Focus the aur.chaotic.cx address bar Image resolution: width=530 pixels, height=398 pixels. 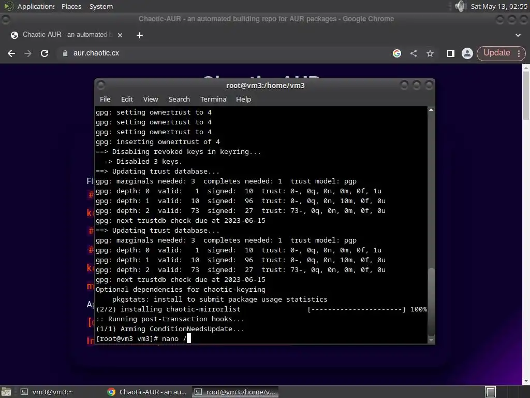pyautogui.click(x=223, y=53)
